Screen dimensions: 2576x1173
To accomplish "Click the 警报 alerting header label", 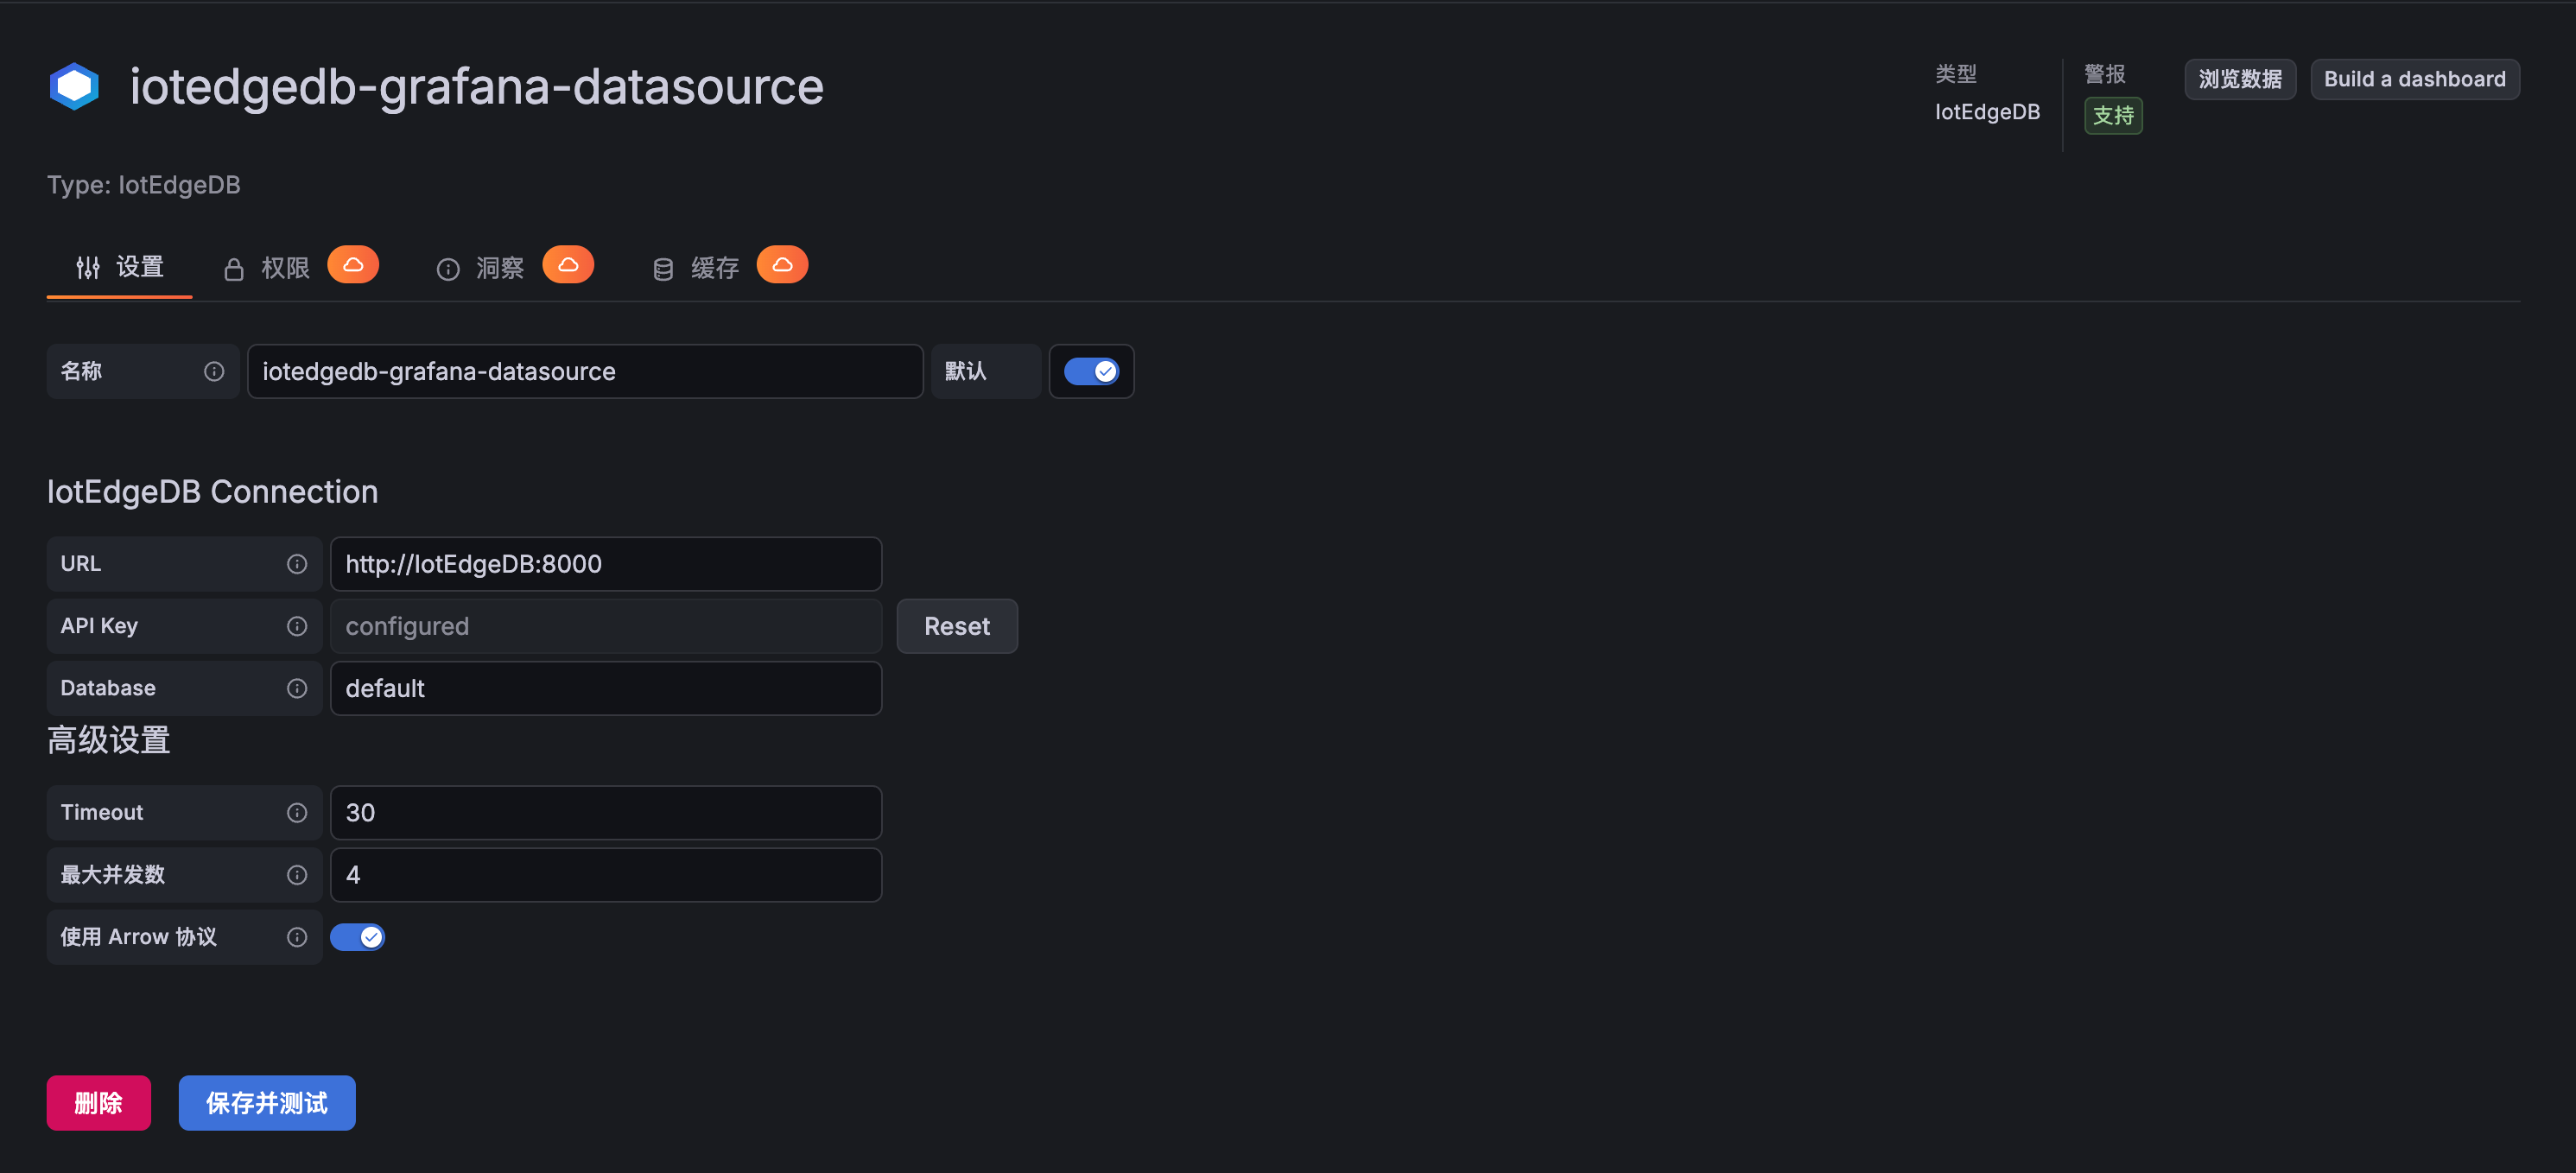I will (2105, 74).
